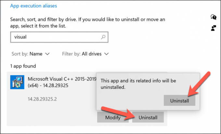This screenshot has width=221, height=134.
Task: Click the "Sort by:" label
Action: click(x=20, y=54)
